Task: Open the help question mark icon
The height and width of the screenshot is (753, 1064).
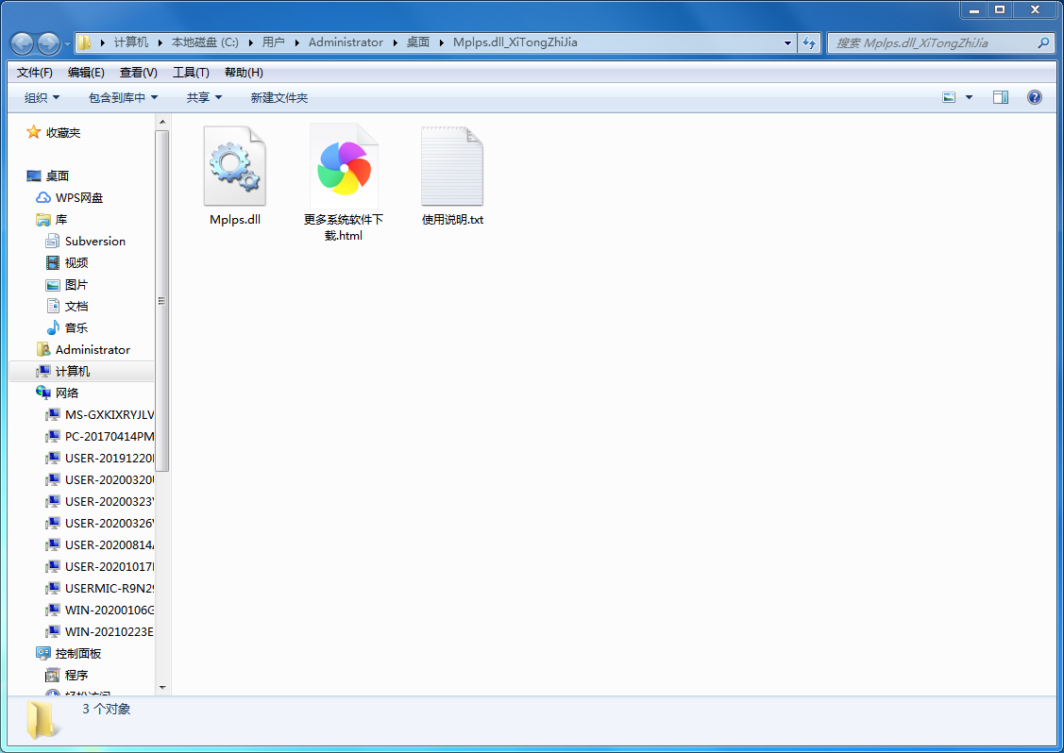Action: tap(1034, 97)
